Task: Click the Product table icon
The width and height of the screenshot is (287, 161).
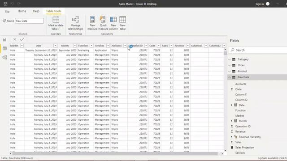Action: pos(234,71)
